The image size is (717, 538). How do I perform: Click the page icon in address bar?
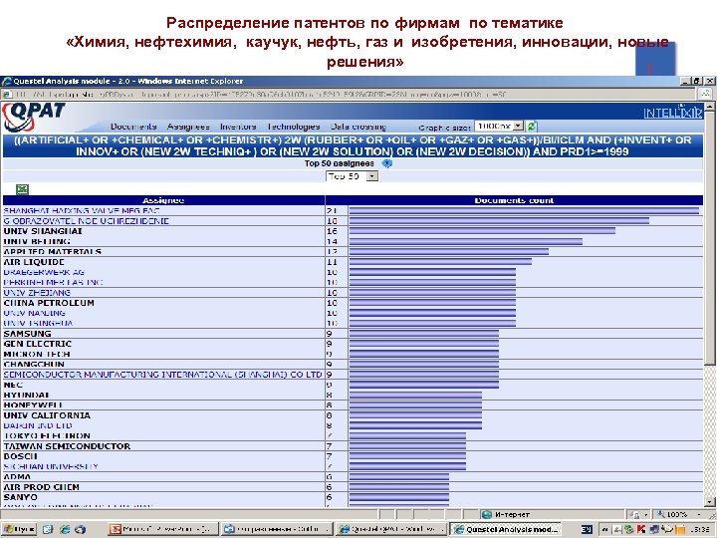(x=7, y=95)
